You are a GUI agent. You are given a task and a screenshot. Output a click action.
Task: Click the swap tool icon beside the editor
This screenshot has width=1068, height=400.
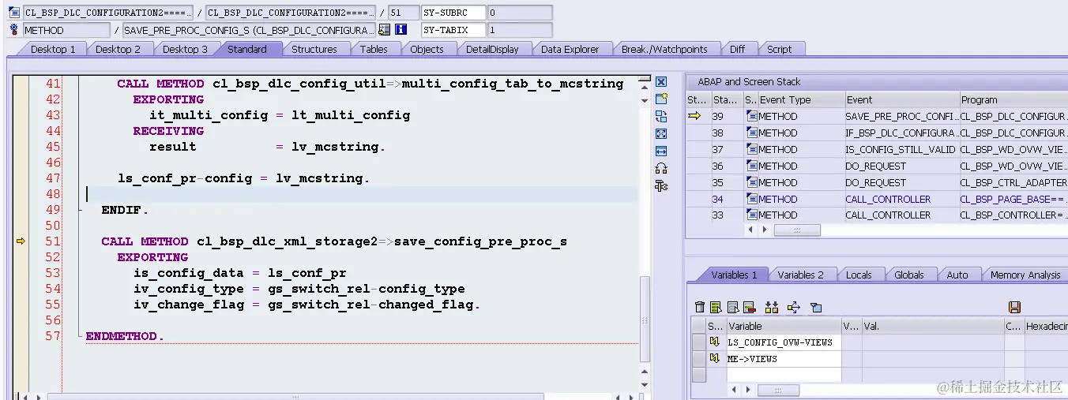tap(661, 117)
